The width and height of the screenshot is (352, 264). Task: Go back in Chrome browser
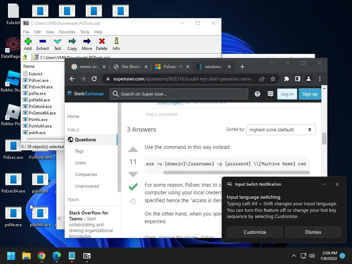[x=72, y=79]
